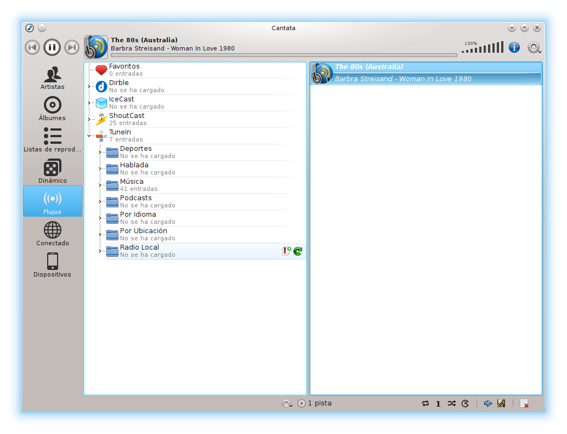Clear the play queue
This screenshot has width=567, height=434.
tap(524, 404)
